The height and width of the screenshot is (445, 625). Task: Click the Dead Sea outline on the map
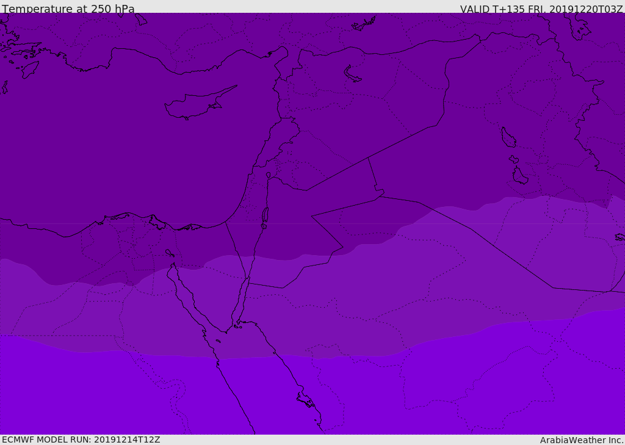tap(265, 215)
